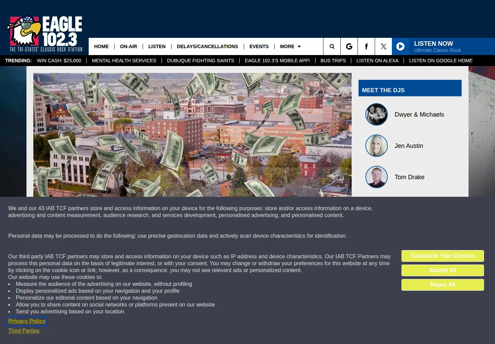Click the Eagle 102.3 station logo
The width and height of the screenshot is (495, 344).
(45, 34)
